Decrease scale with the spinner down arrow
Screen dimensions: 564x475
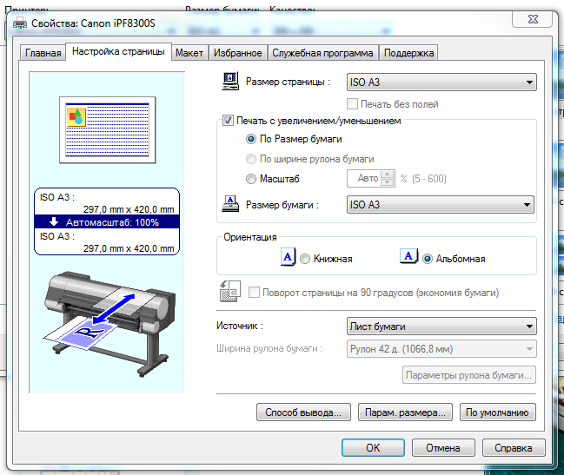tap(387, 182)
